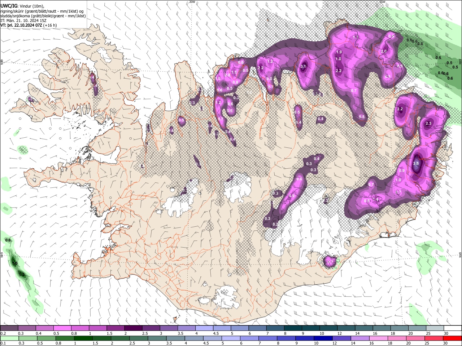
Task: Click the 'VT: þri. 22.10.2024 07Z' valid time
Action: [x=21, y=26]
